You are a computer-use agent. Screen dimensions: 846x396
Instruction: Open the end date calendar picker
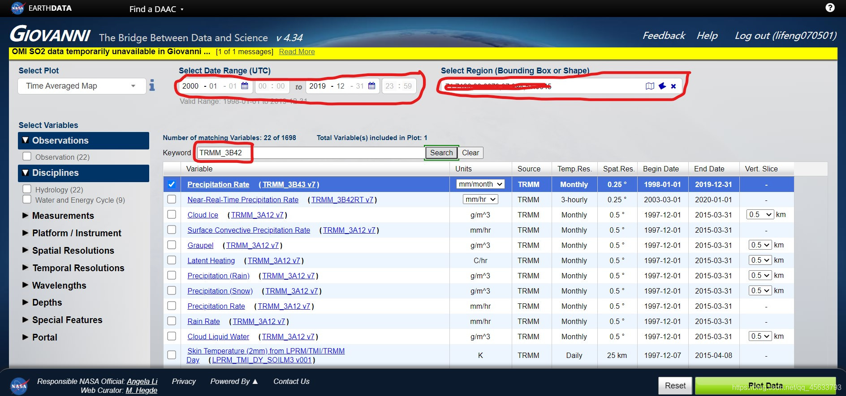[x=371, y=85]
